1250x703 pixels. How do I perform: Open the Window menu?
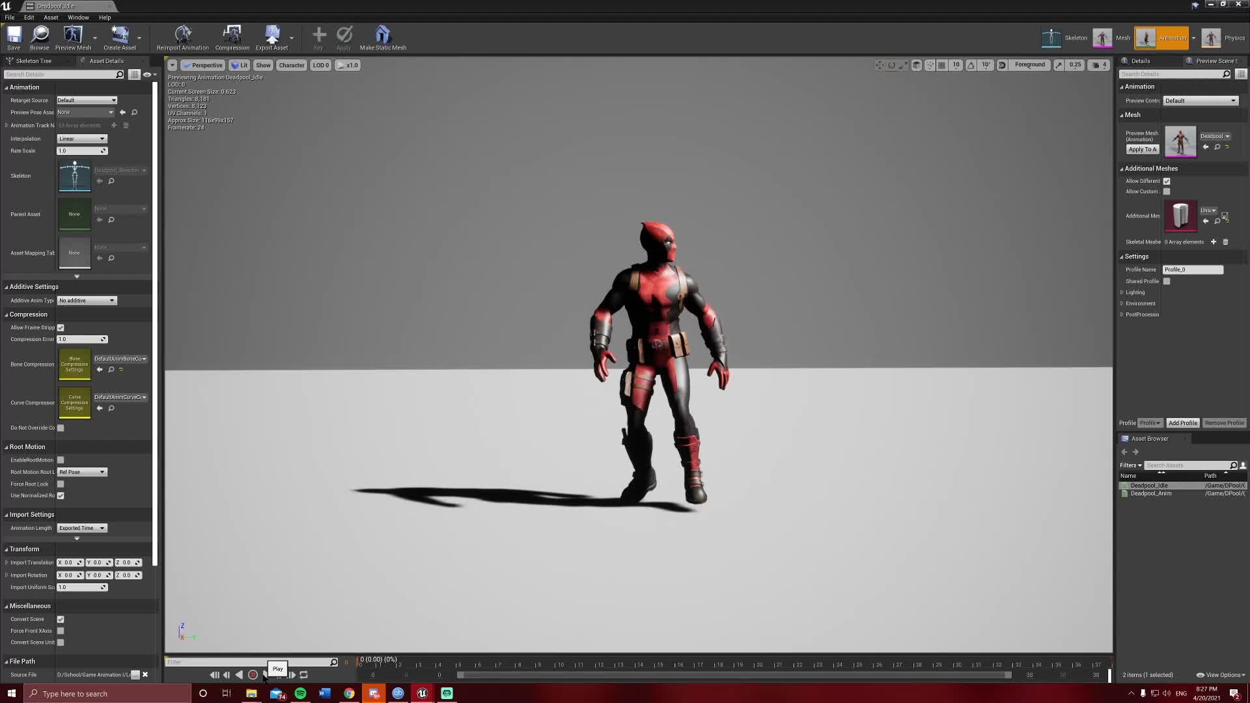point(77,18)
